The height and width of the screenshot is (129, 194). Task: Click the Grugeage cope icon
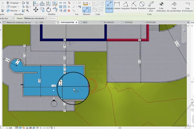tap(8, 3)
